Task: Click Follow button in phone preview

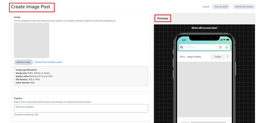Action: pyautogui.click(x=218, y=57)
